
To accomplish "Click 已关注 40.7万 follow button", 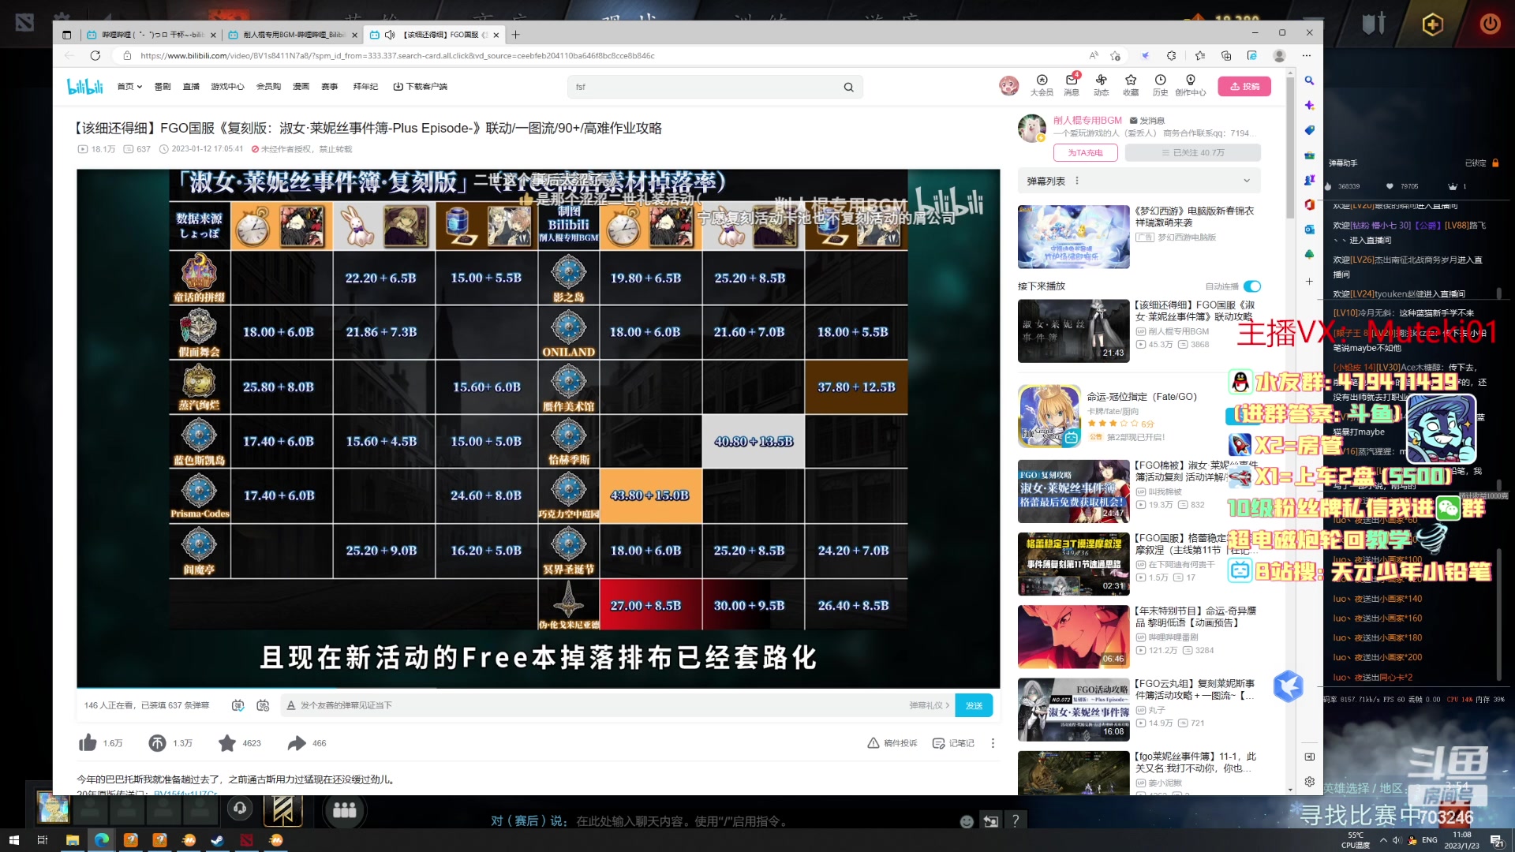I will point(1192,153).
